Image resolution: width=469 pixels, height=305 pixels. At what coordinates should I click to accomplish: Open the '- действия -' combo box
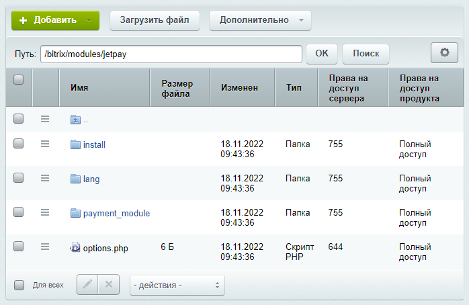[177, 286]
